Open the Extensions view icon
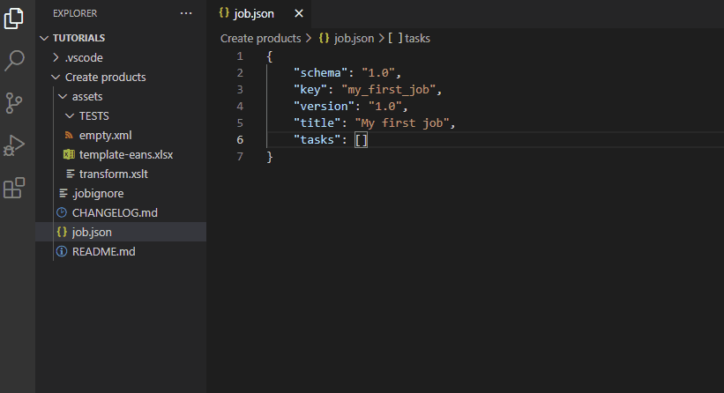The height and width of the screenshot is (393, 724). [14, 188]
